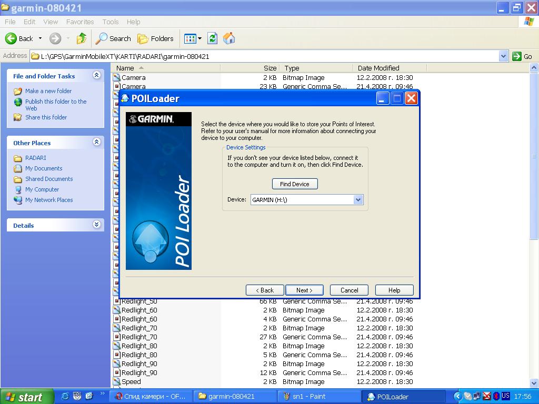Click the green sync toolbar icon
Viewport: 539px width, 404px height.
(213, 38)
